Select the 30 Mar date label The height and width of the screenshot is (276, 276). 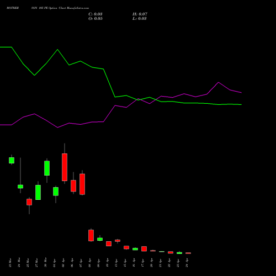45,263
